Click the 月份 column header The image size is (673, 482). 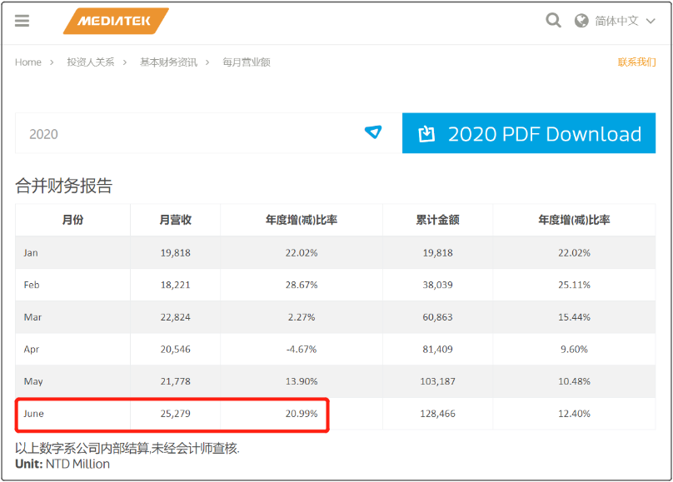[x=73, y=220]
